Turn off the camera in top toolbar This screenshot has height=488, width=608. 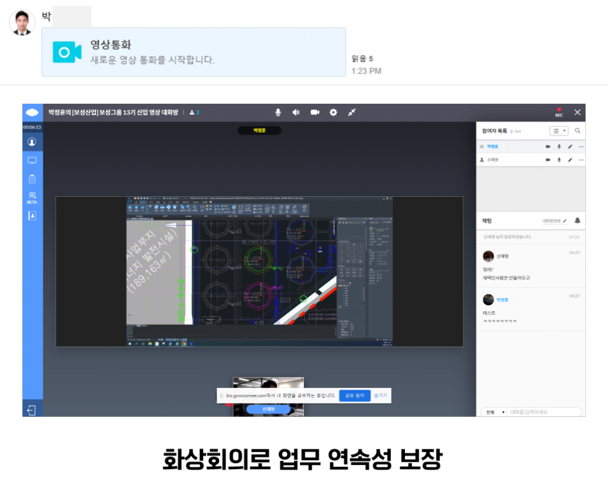click(315, 113)
